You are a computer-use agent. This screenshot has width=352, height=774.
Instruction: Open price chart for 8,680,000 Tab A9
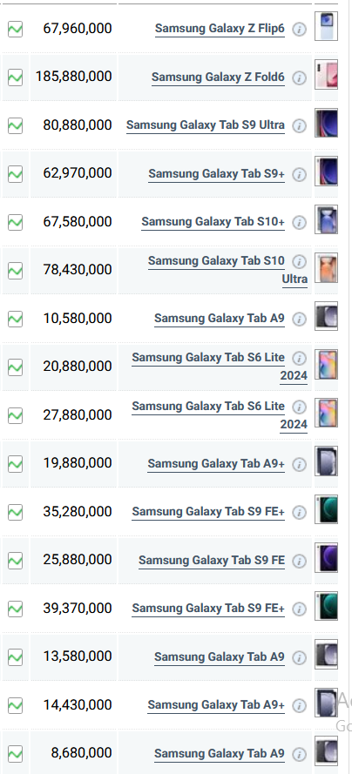tap(16, 754)
